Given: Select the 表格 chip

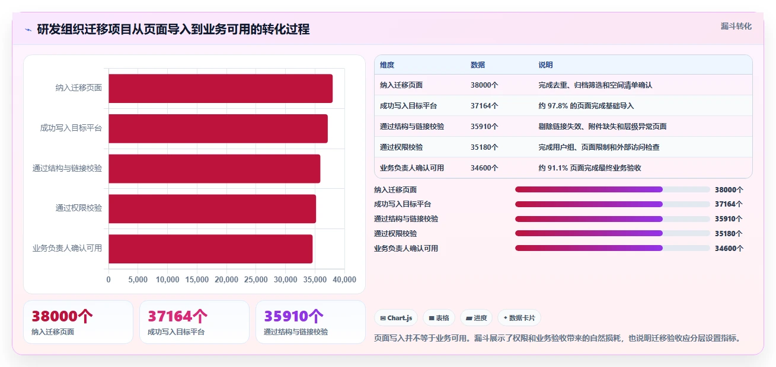Looking at the screenshot, I should (x=439, y=318).
